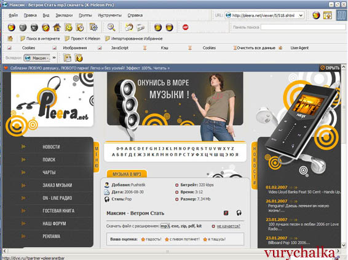The width and height of the screenshot is (348, 260).
Task: Click the red save icon beside song title
Action: (226, 213)
